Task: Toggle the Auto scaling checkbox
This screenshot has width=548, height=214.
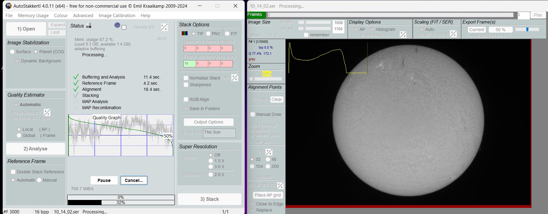Action: point(421,29)
